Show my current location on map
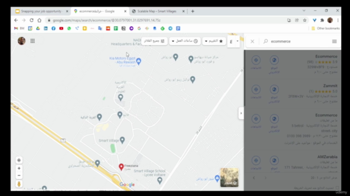Screen dimensions: 350x196 [19, 160]
